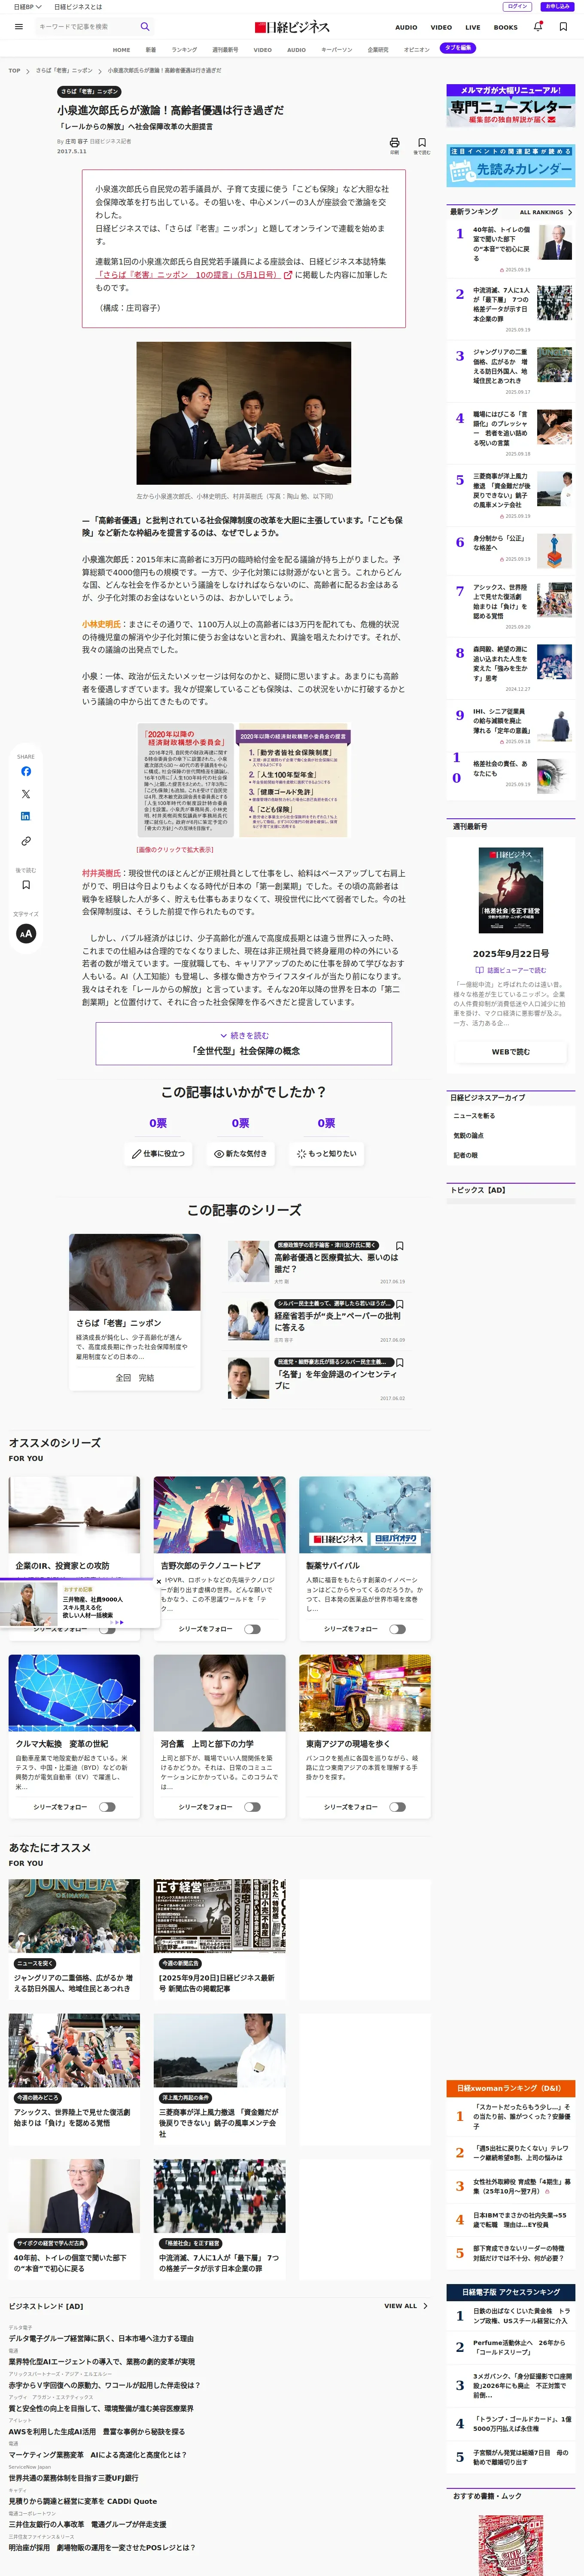Bookmark the 高齢者優遇と医療費拡大 series article
The image size is (584, 2576).
400,1246
